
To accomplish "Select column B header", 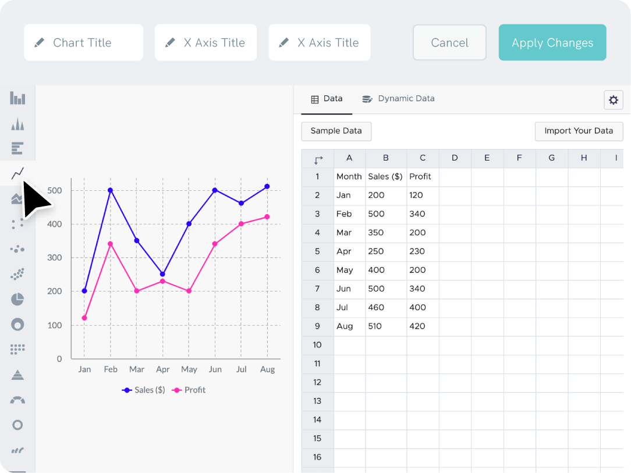I will pos(386,158).
